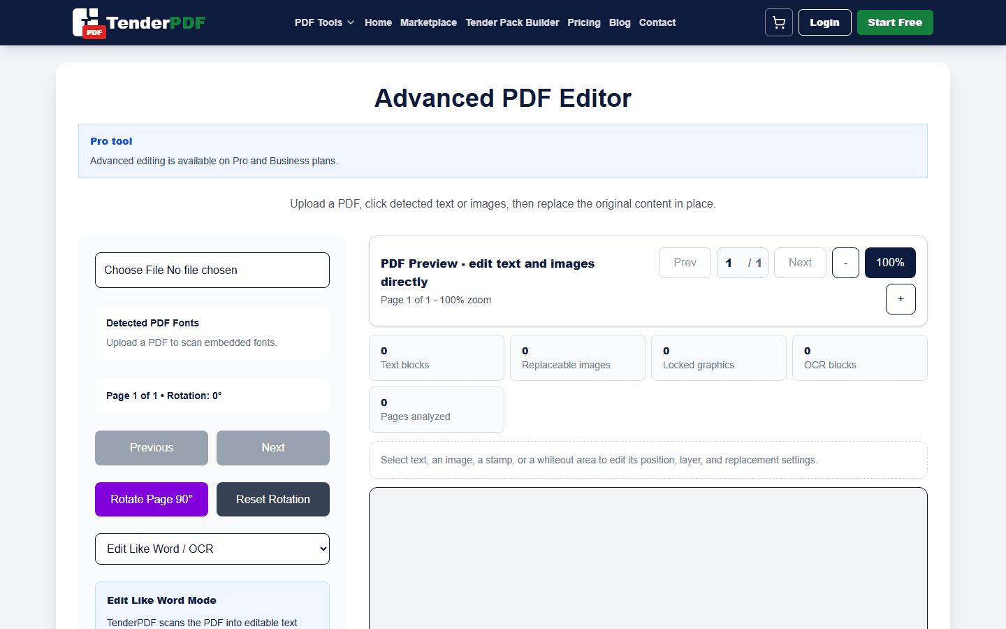Click the Page 1 of 1 Rotation text

164,396
